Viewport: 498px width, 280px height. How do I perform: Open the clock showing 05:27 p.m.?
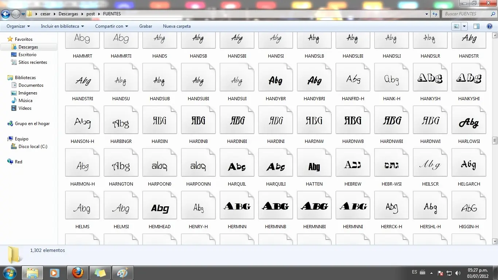point(478,273)
